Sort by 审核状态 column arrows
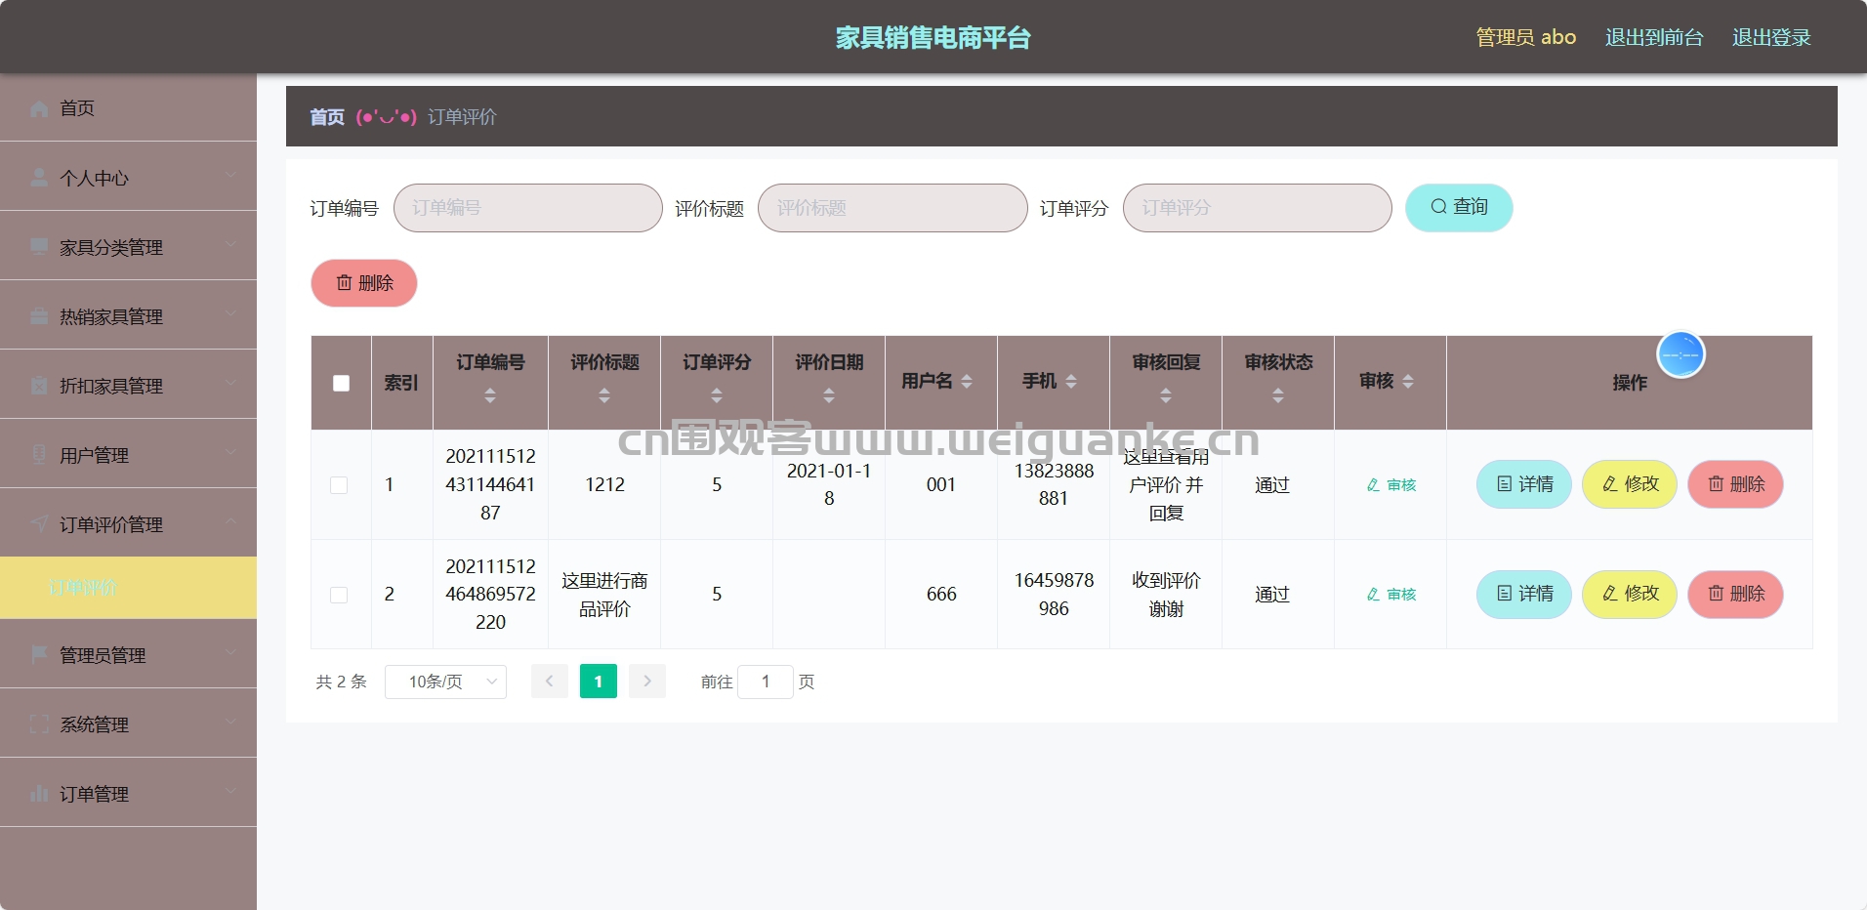The height and width of the screenshot is (910, 1867). [1278, 395]
